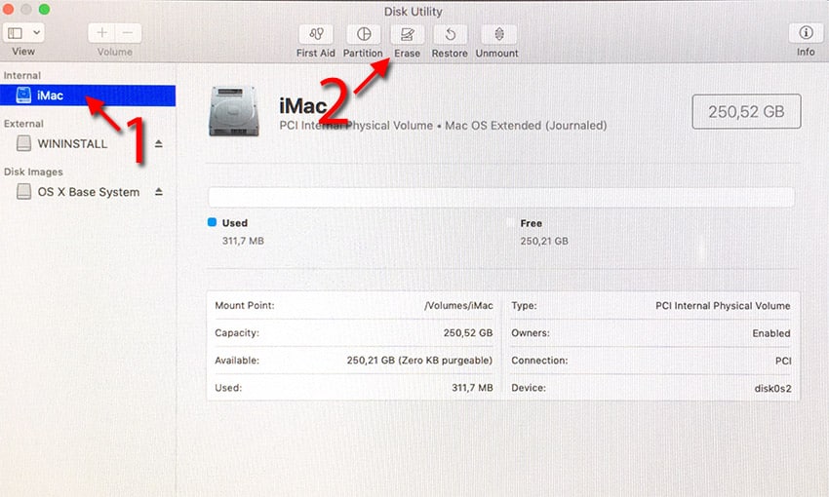Click the Unmount toolbar icon
Image resolution: width=829 pixels, height=497 pixels.
496,33
